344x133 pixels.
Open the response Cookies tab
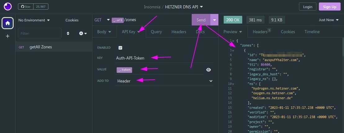[288, 32]
